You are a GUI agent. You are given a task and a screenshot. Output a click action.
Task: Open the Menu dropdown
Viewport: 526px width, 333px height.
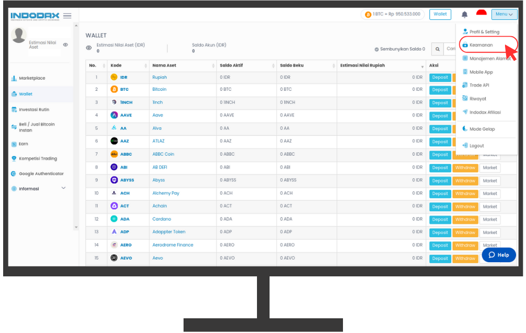click(x=504, y=14)
